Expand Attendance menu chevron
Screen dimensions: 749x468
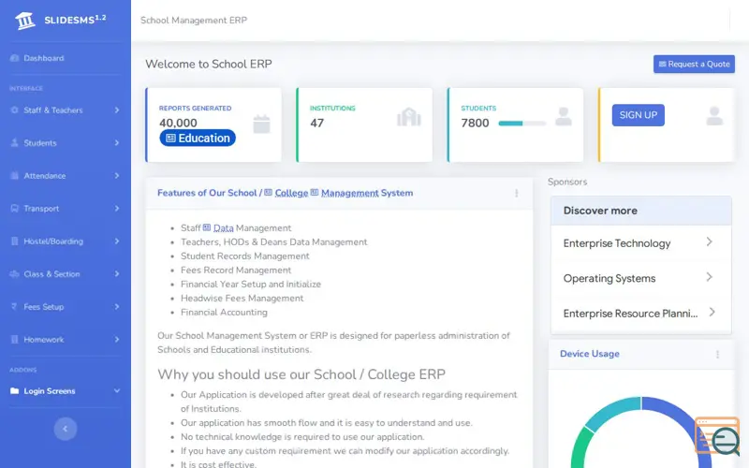[x=117, y=176]
